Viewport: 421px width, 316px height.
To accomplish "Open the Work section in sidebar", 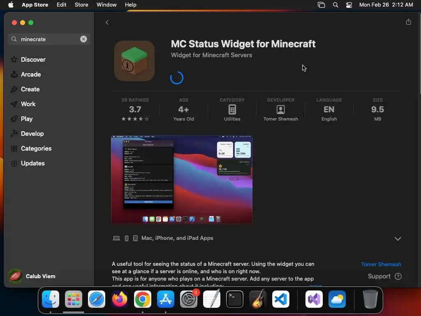I will pos(23,104).
